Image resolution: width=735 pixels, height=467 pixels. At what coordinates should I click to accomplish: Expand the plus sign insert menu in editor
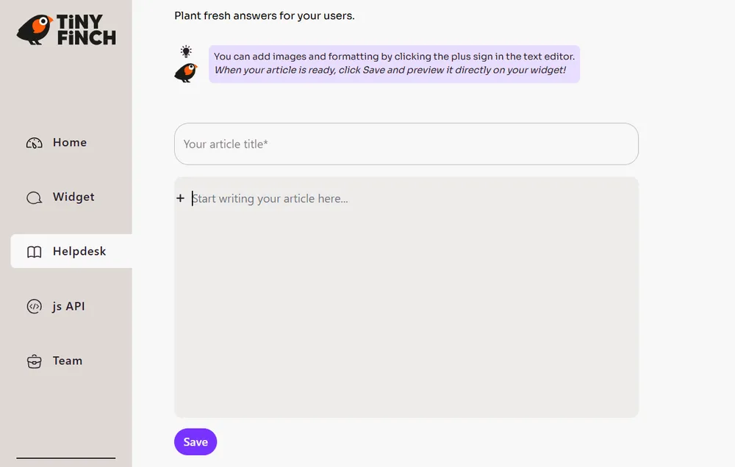click(180, 198)
